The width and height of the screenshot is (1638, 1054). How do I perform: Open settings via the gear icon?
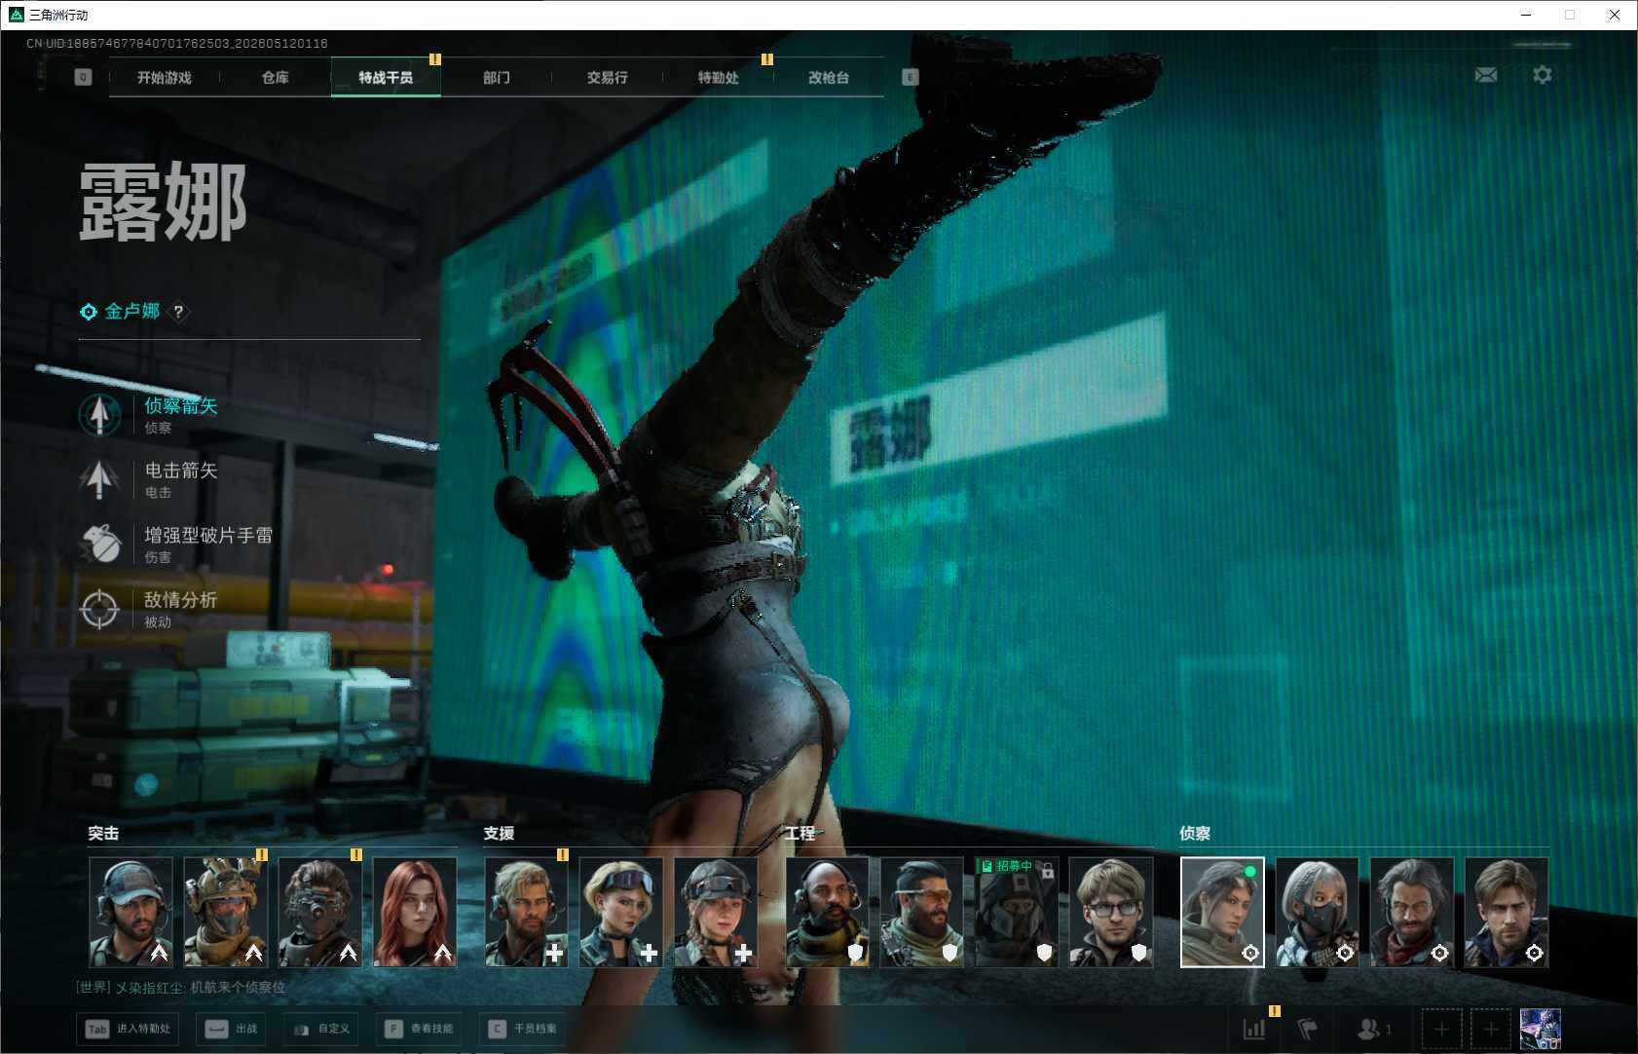[1543, 75]
